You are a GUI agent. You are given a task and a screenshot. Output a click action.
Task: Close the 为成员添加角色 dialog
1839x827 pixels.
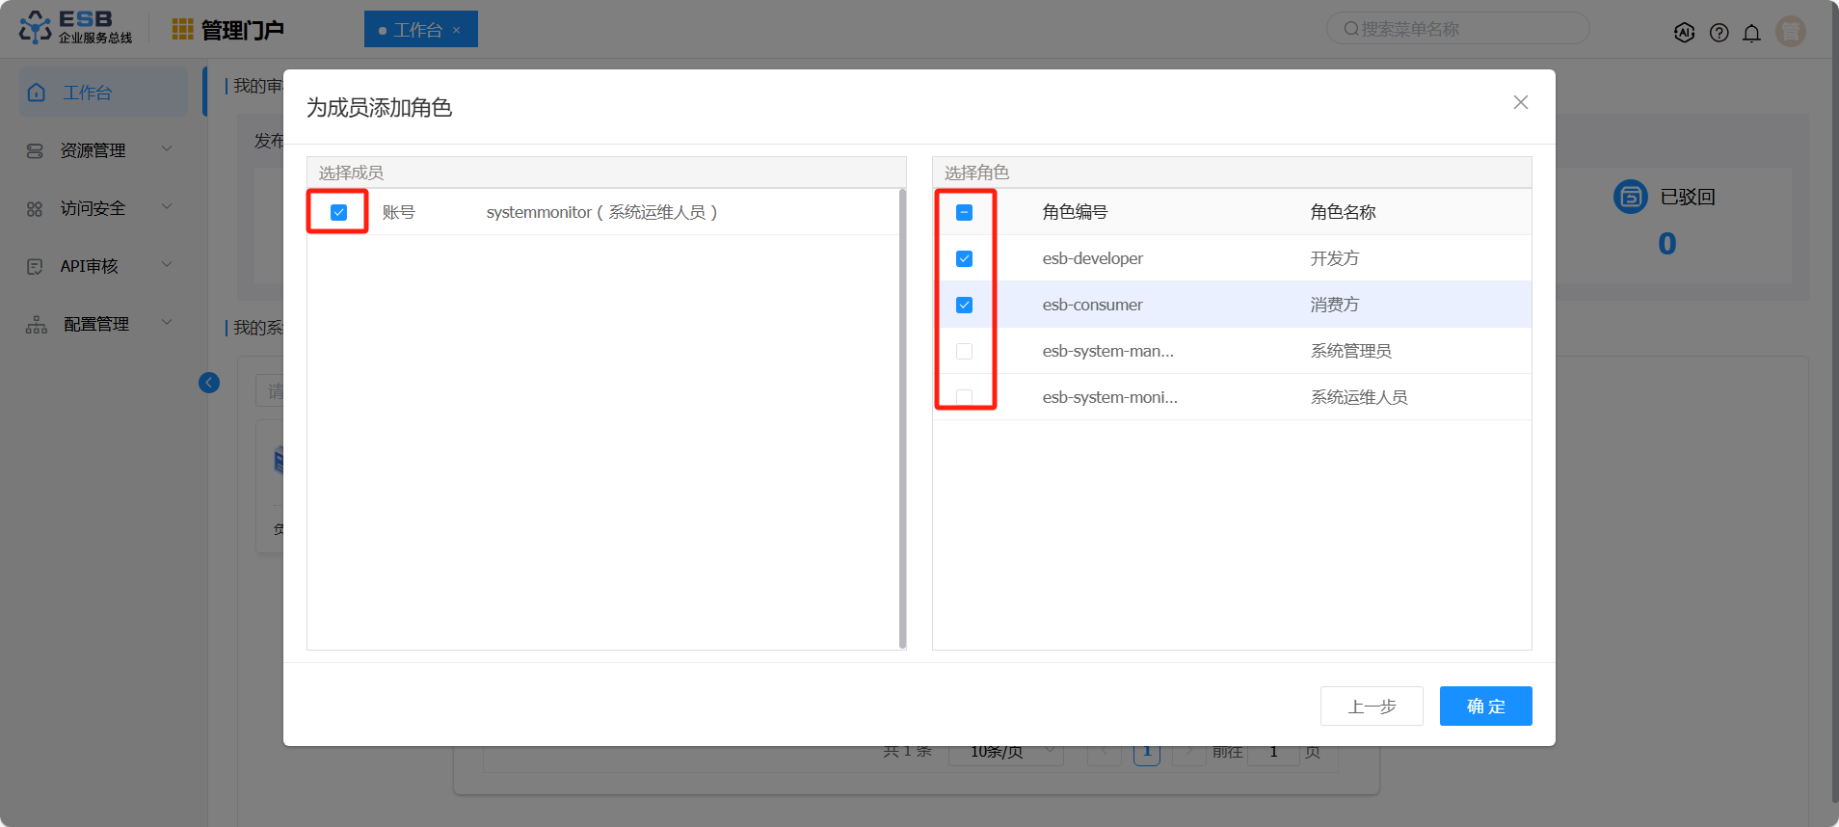coord(1520,102)
